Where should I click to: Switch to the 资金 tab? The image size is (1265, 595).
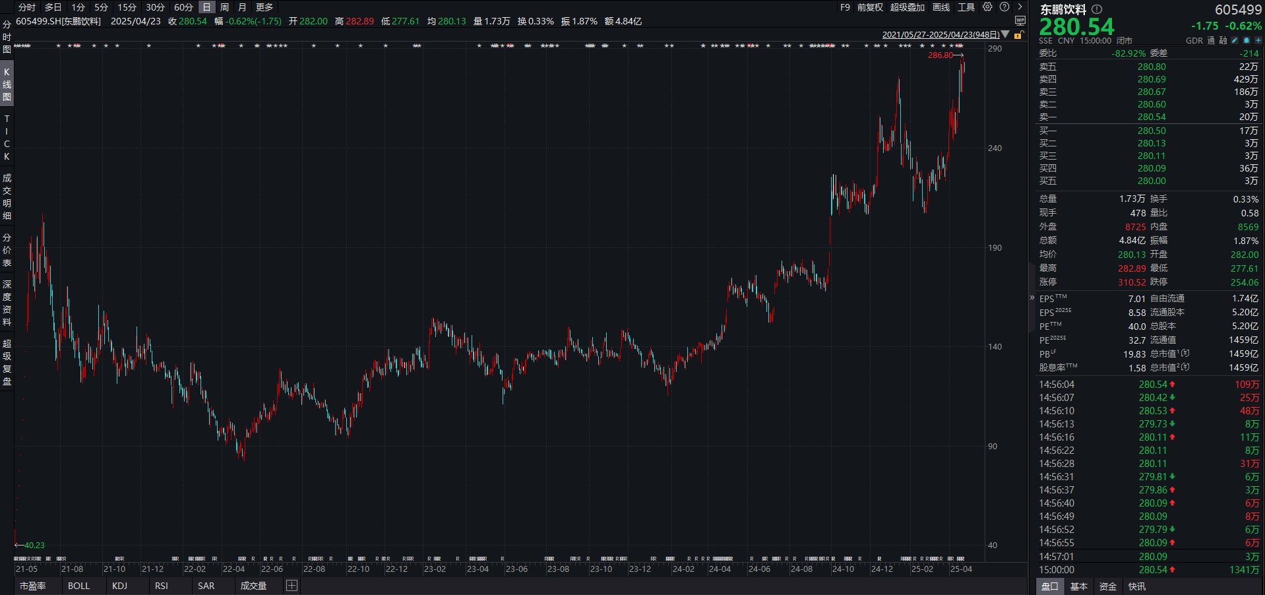coord(1108,586)
